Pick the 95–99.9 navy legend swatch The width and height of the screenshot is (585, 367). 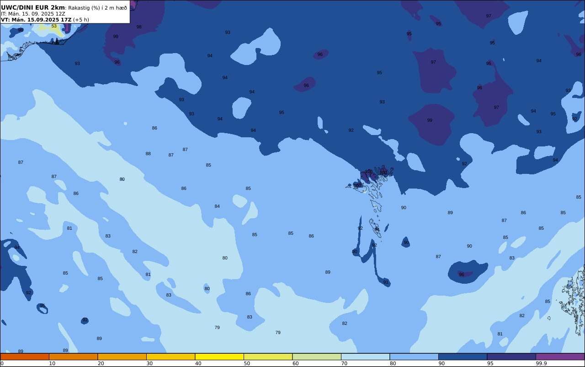coord(511,356)
